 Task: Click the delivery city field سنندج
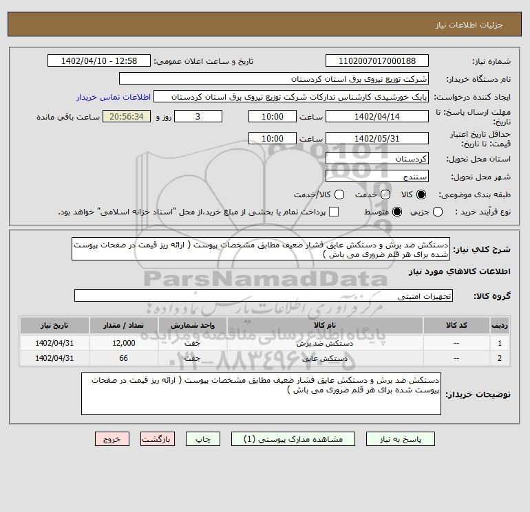377,176
